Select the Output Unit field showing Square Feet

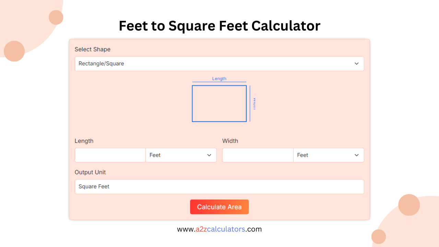coord(219,187)
